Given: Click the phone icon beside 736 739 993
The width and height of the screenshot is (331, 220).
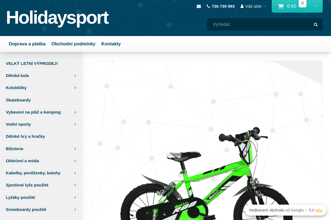Looking at the screenshot, I should click(x=208, y=6).
